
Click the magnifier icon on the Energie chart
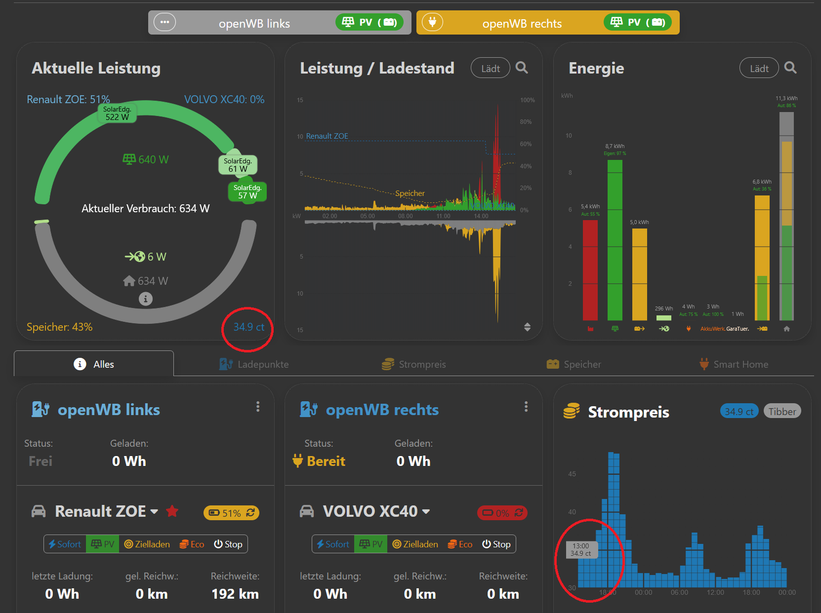coord(790,68)
